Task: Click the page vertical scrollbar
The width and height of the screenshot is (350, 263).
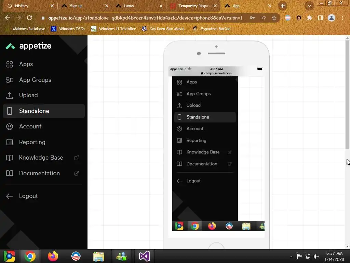Action: click(x=347, y=95)
